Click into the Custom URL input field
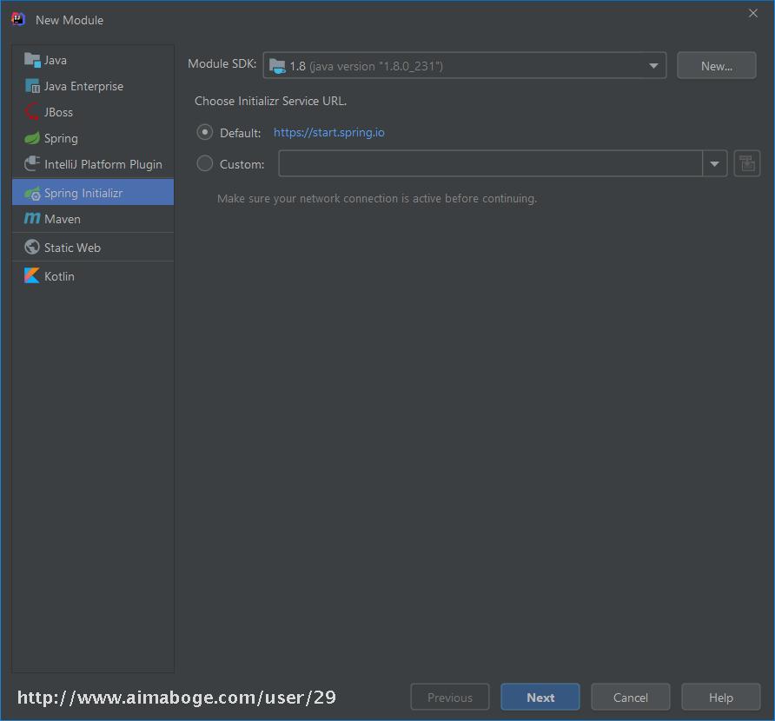775x721 pixels. pyautogui.click(x=490, y=163)
